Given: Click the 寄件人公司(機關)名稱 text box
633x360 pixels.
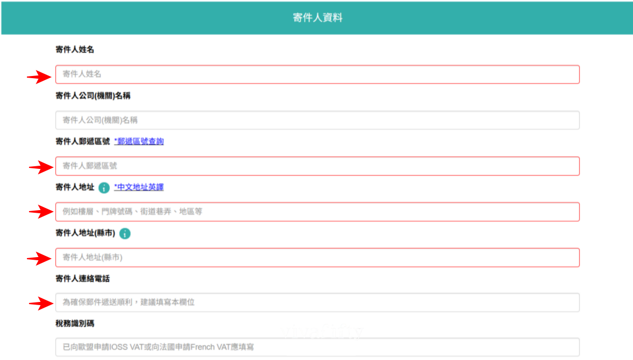Looking at the screenshot, I should [x=317, y=120].
